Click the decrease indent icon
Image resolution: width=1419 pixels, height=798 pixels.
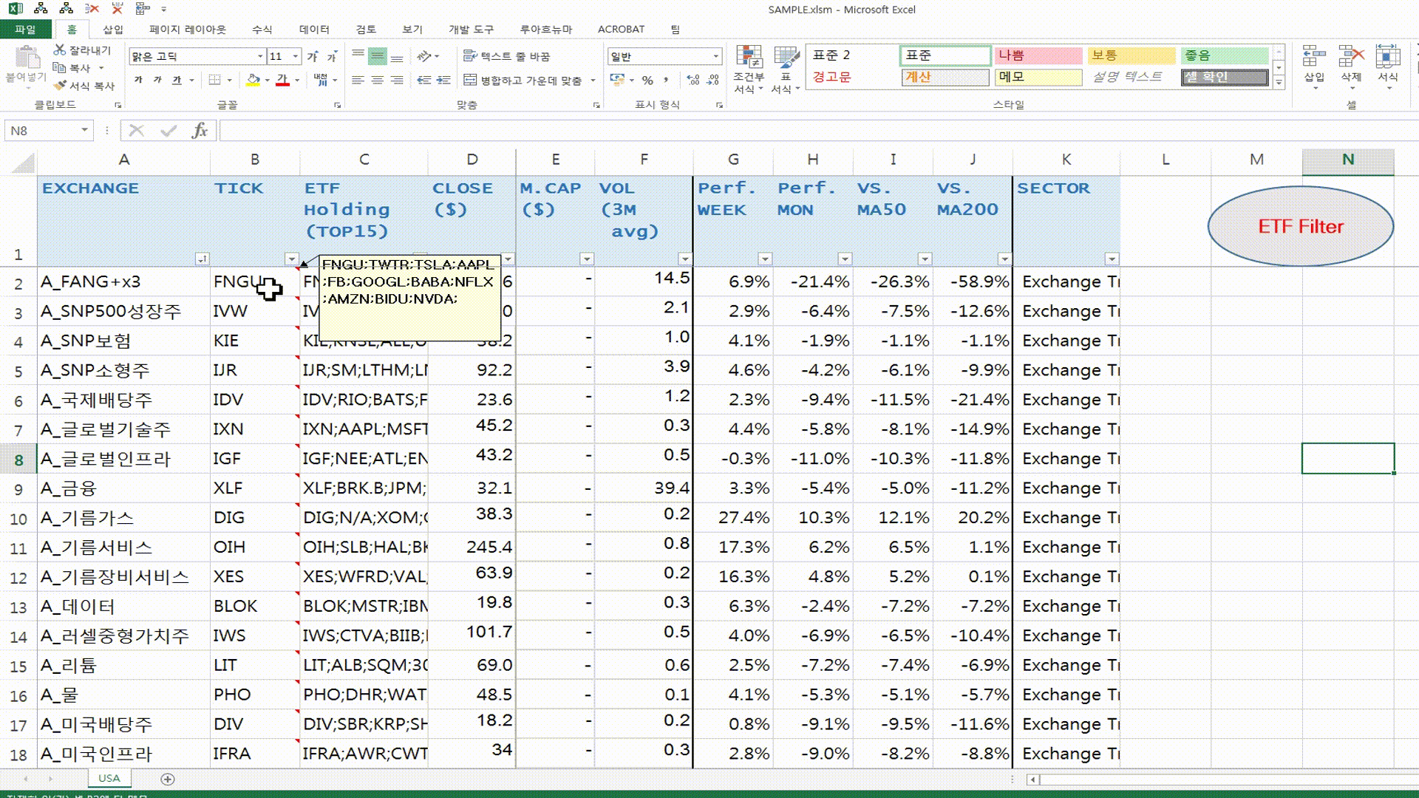[424, 80]
